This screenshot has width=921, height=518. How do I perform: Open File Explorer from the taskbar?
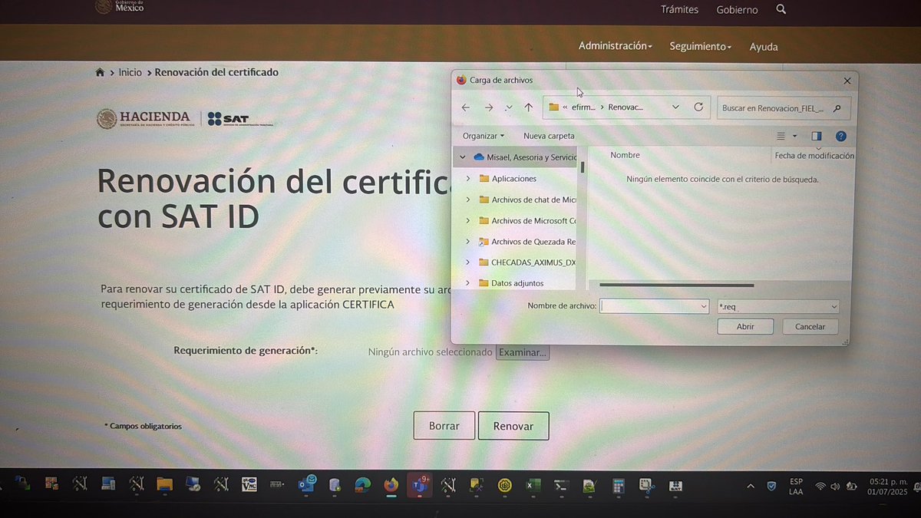tap(164, 484)
